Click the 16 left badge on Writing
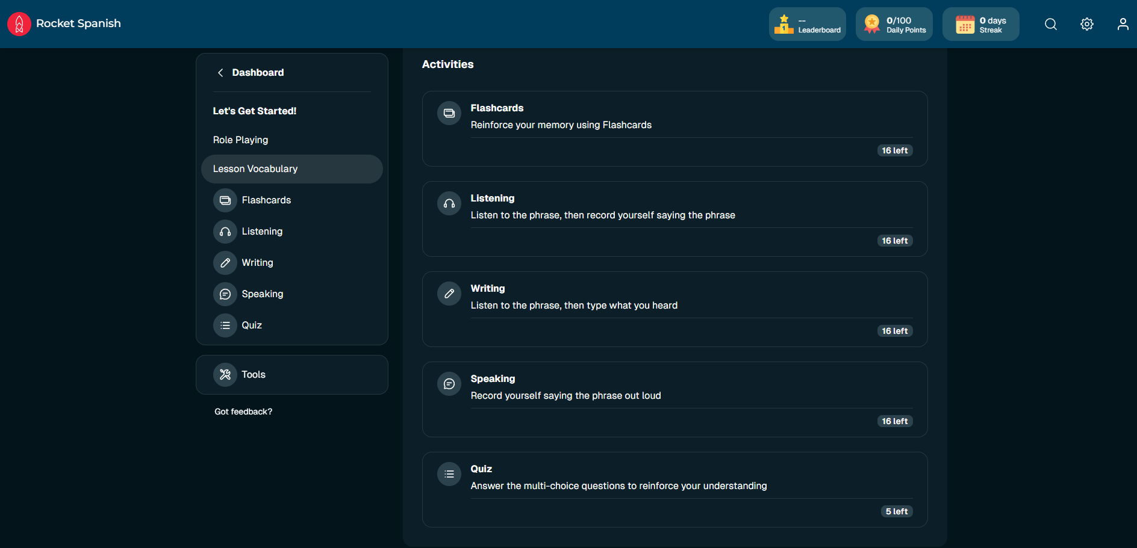 pos(895,331)
